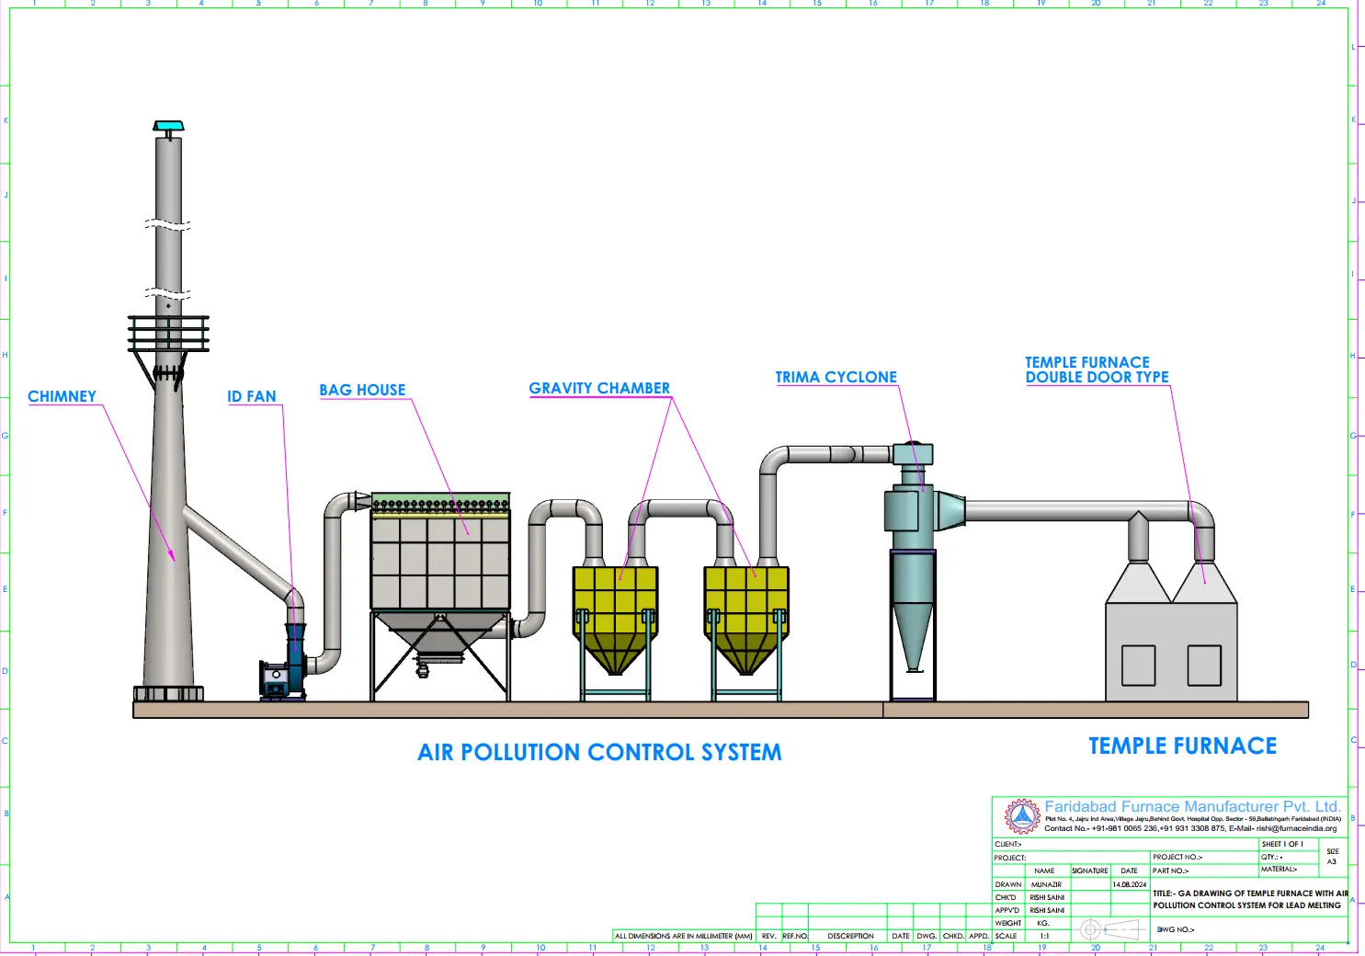Click the ID FAN label

pyautogui.click(x=252, y=396)
